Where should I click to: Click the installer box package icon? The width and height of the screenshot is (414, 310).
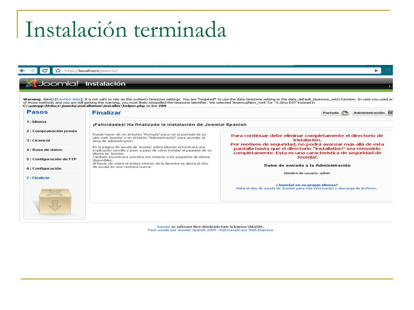pyautogui.click(x=55, y=201)
